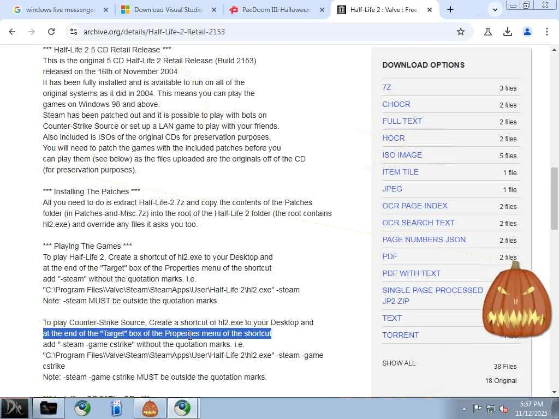Switch to PacDoom III: Halloween tab
This screenshot has width=559, height=419.
[x=276, y=10]
